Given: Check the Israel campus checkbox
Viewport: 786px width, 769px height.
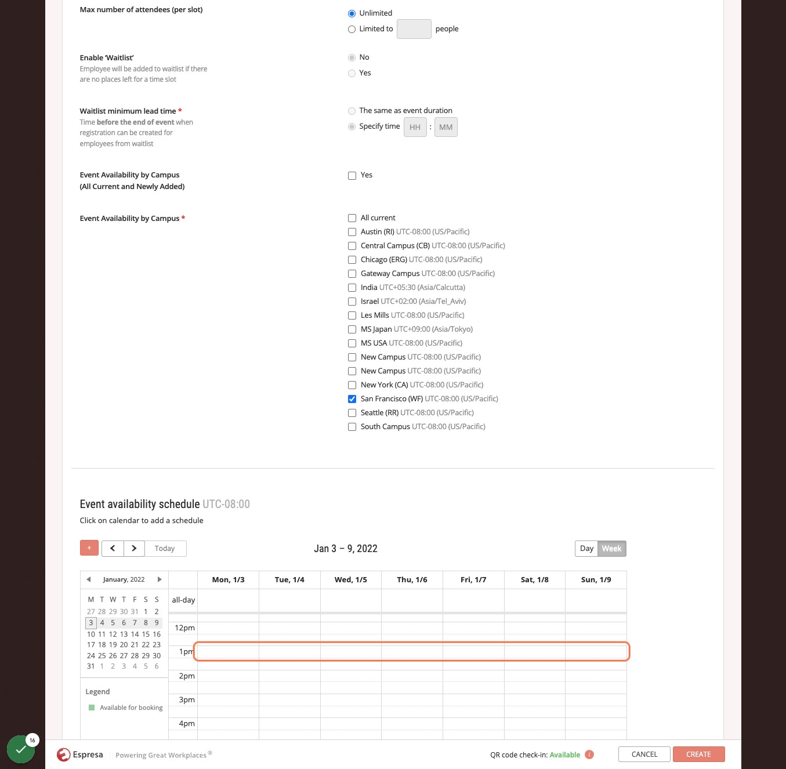Looking at the screenshot, I should (352, 302).
